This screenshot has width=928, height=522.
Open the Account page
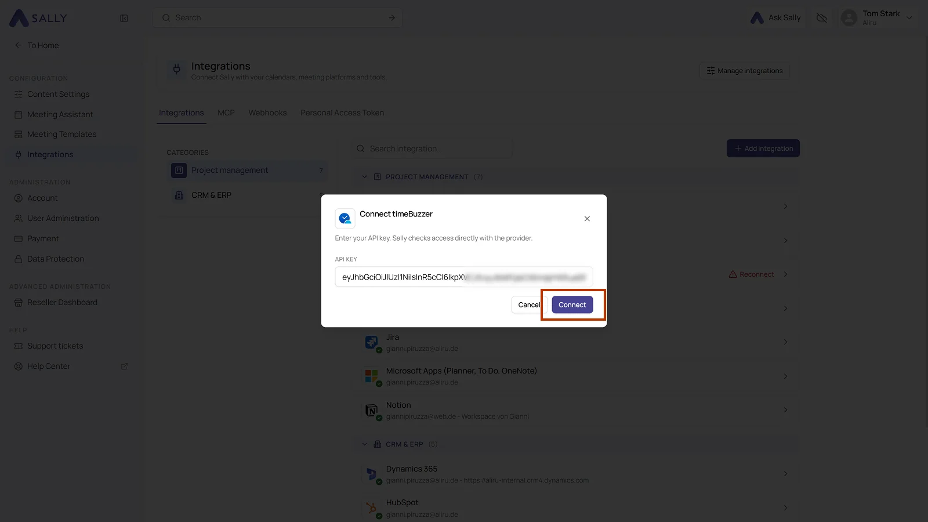pyautogui.click(x=42, y=198)
